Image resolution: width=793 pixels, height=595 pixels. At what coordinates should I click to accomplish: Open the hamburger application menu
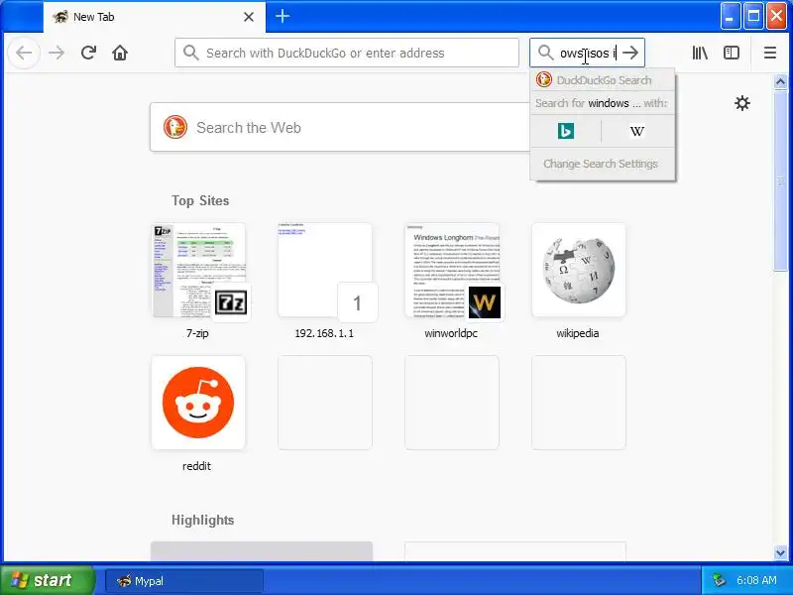770,53
